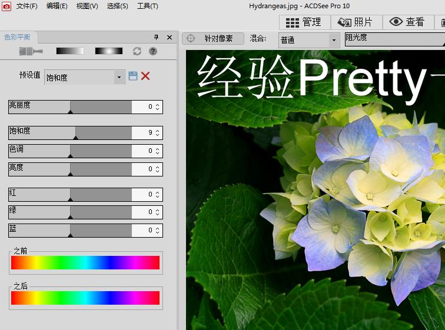Adjust the 色调 slider
The height and width of the screenshot is (330, 445).
(x=70, y=151)
